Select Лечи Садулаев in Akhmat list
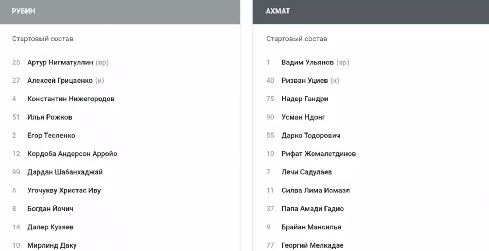489x251 pixels. pyautogui.click(x=307, y=172)
